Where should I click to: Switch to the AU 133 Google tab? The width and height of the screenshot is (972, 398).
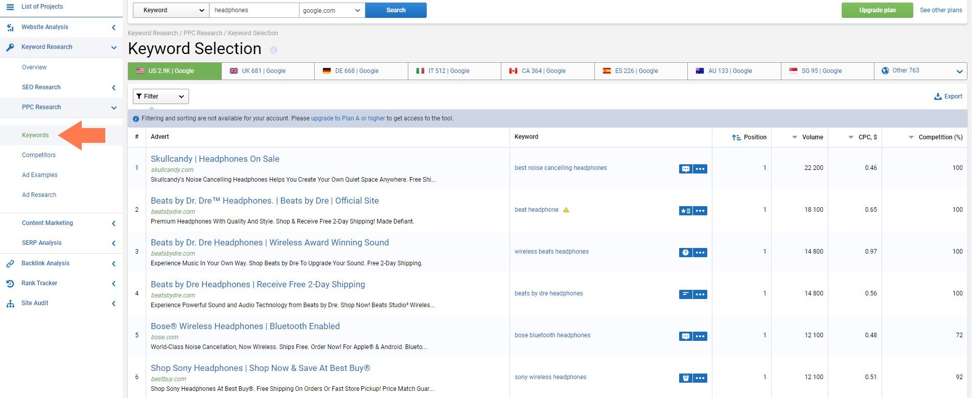734,71
